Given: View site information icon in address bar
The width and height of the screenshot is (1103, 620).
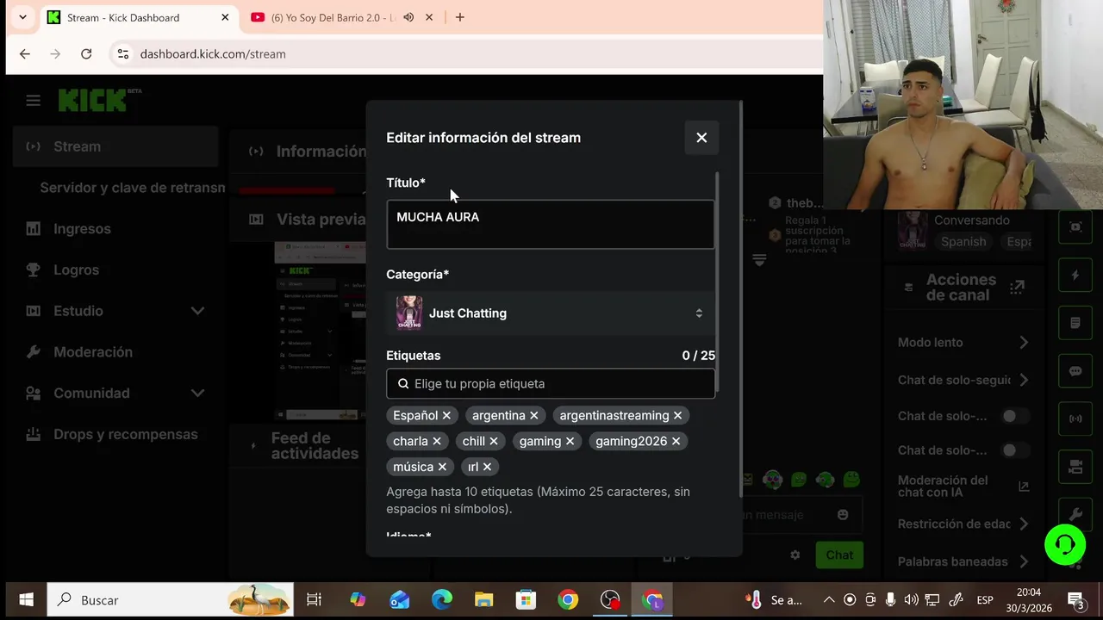Looking at the screenshot, I should tap(123, 53).
